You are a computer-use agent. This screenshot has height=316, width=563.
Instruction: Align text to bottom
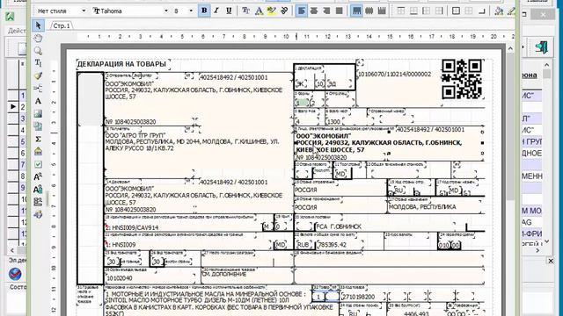click(x=382, y=11)
